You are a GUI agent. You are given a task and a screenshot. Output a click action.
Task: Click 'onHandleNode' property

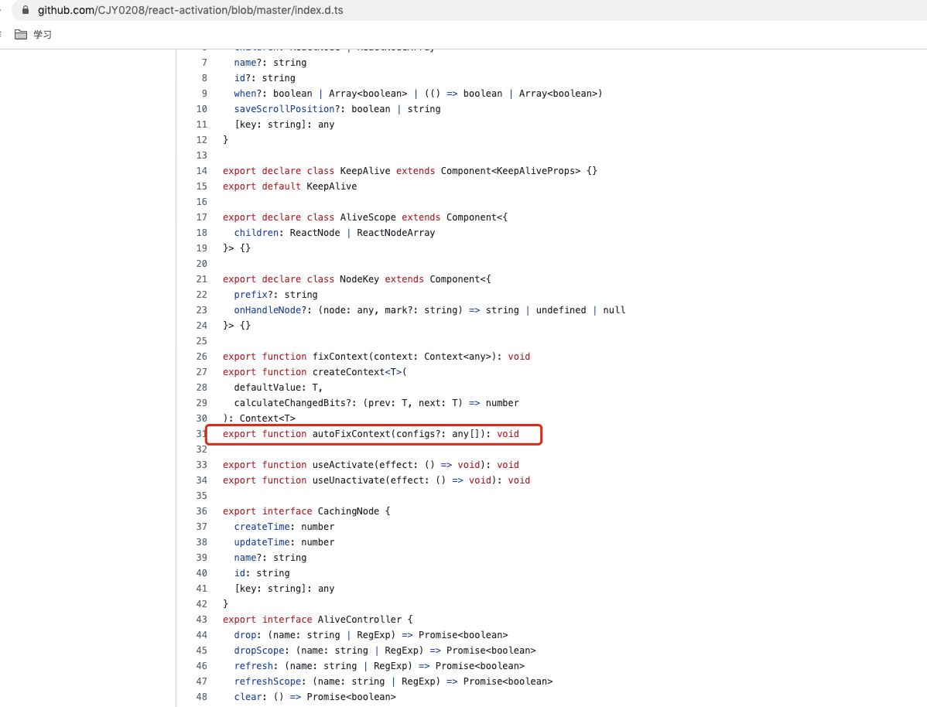click(267, 309)
